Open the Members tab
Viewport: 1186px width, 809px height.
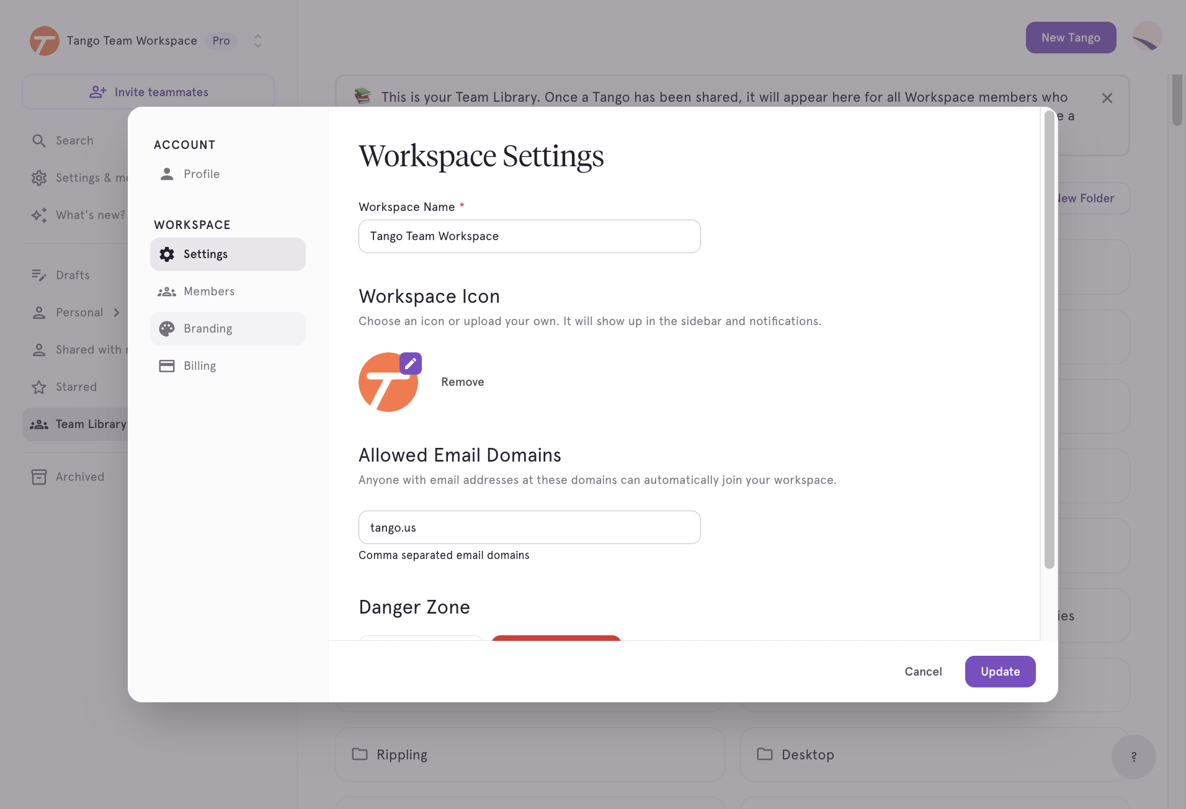tap(228, 292)
